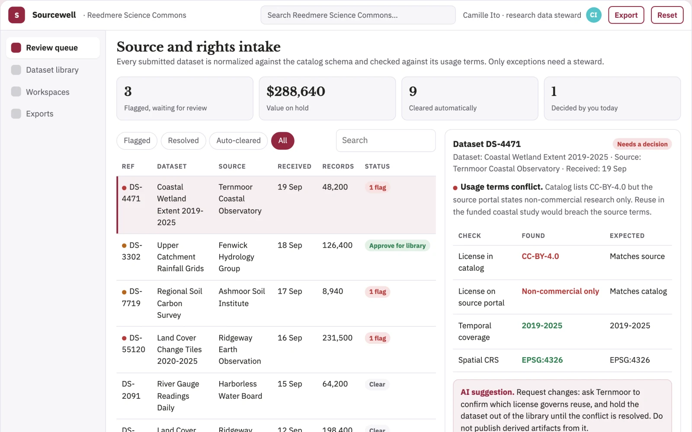Click the Decided by you today card
Screen dimensions: 692x432
coord(612,99)
